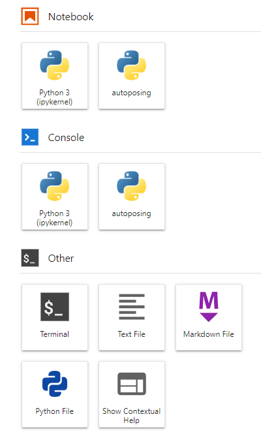
Task: Click the orange Notebook section icon
Action: pyautogui.click(x=30, y=16)
